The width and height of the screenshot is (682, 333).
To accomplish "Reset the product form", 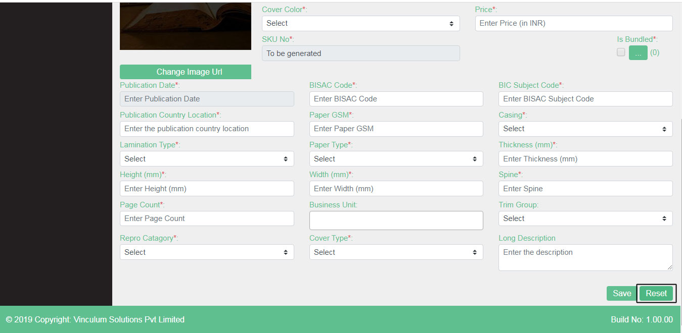I will coord(656,293).
